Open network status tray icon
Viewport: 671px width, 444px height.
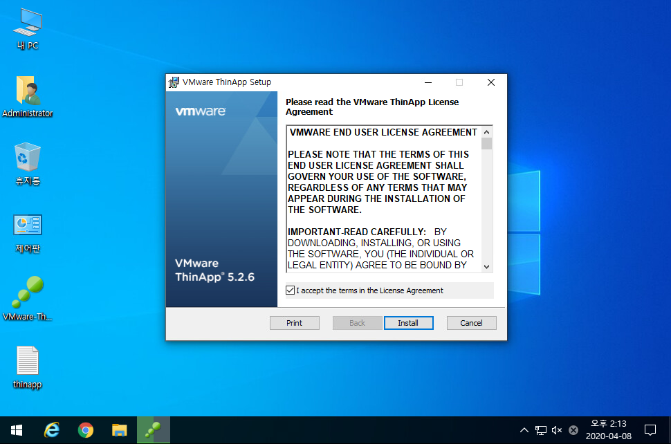[540, 430]
